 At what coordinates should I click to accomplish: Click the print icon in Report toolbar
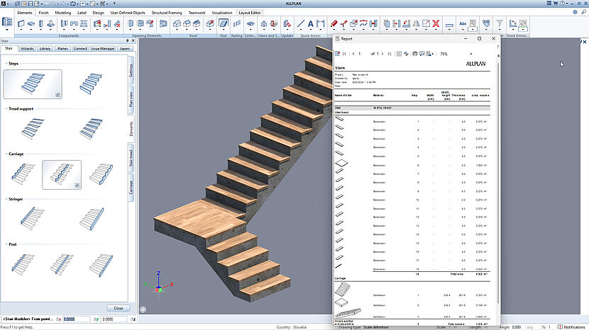[x=414, y=54]
